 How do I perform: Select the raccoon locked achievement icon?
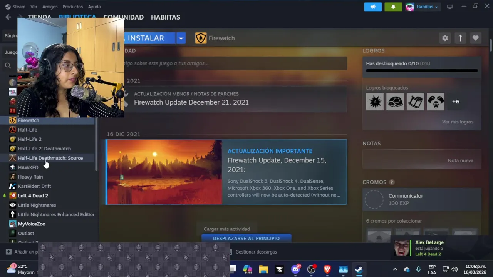pyautogui.click(x=435, y=102)
